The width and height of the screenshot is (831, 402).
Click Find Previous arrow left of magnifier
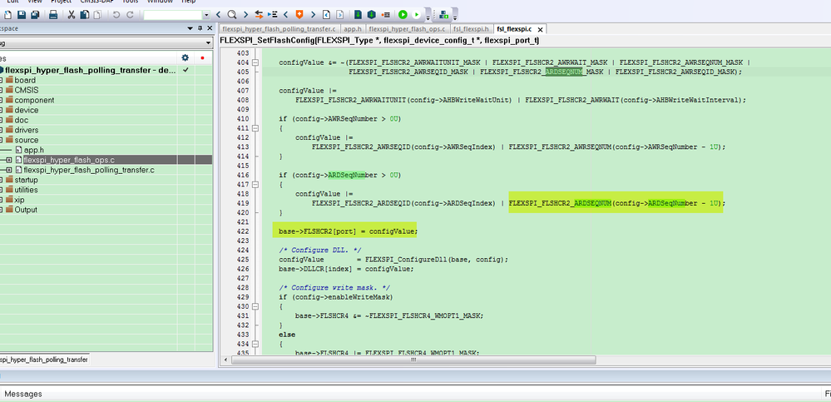coord(218,15)
